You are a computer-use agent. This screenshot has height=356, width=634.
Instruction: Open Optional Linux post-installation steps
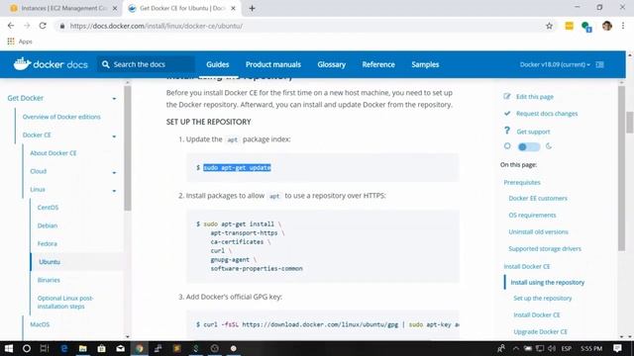[65, 303]
